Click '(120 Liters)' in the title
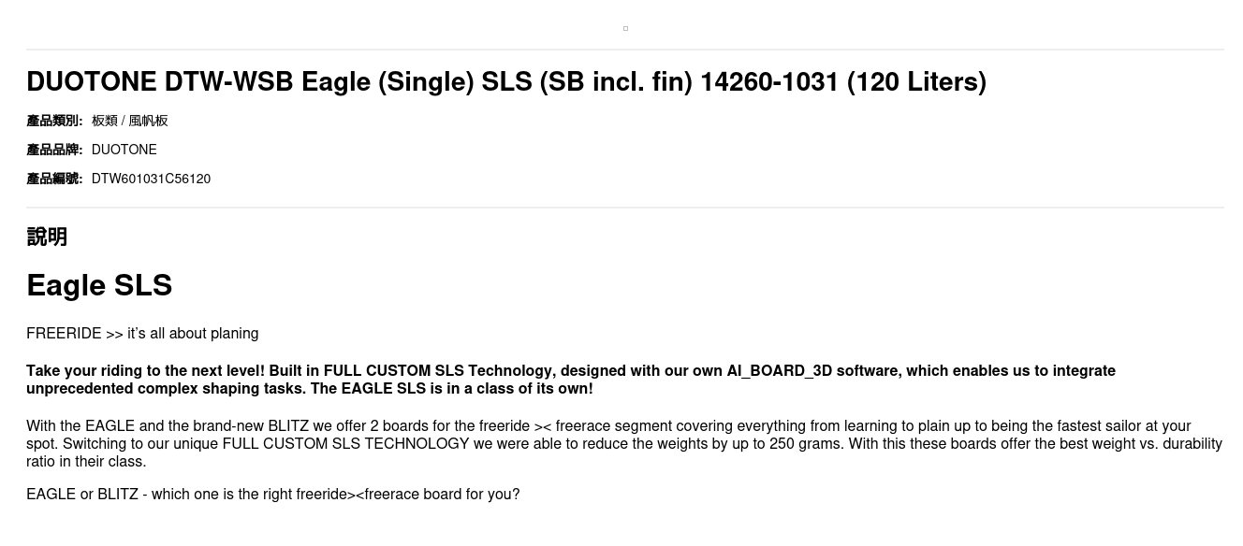This screenshot has width=1243, height=546. pos(916,82)
